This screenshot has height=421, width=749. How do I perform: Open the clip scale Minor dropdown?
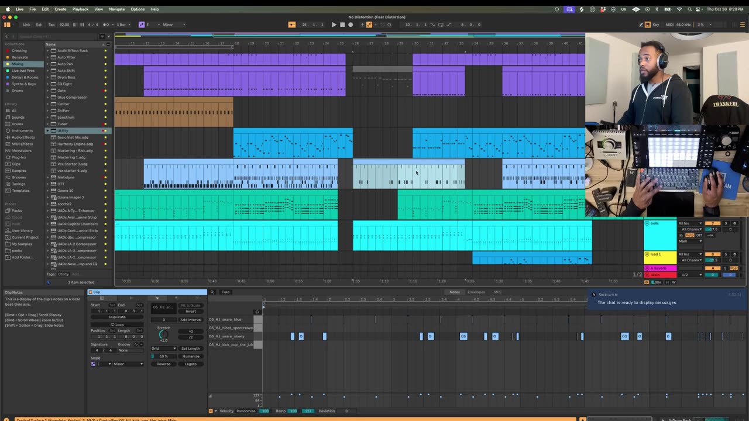(x=128, y=364)
